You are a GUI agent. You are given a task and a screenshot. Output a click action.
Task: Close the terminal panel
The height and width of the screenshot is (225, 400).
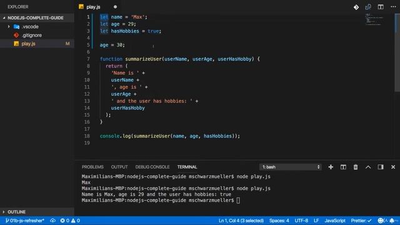[393, 167]
